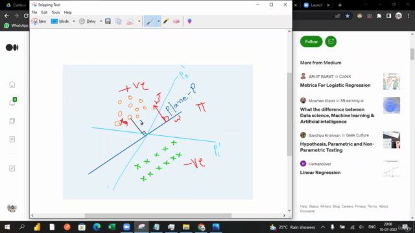Open Excel from the taskbar
Screen dimensions: 415x233
(x=112, y=227)
